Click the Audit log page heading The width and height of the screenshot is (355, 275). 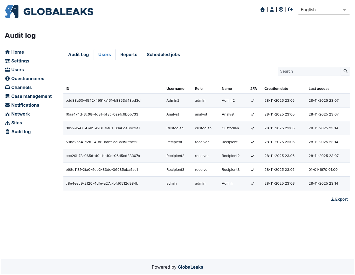(20, 35)
